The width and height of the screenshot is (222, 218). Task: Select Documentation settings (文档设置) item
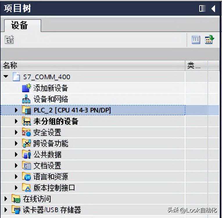47,166
